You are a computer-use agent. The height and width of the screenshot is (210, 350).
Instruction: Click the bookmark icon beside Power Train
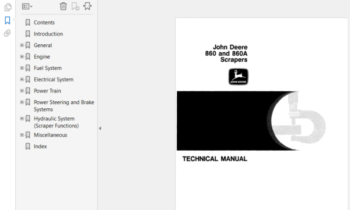coord(27,91)
